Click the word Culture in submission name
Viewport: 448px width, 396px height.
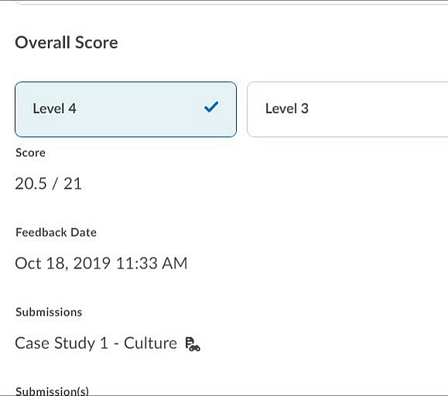tap(150, 343)
